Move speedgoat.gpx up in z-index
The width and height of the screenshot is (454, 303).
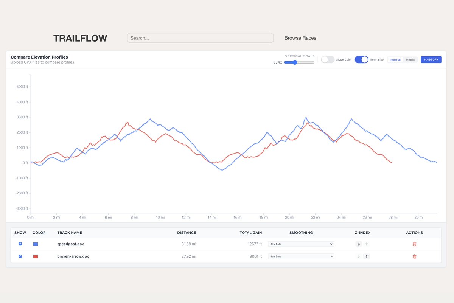(366, 244)
